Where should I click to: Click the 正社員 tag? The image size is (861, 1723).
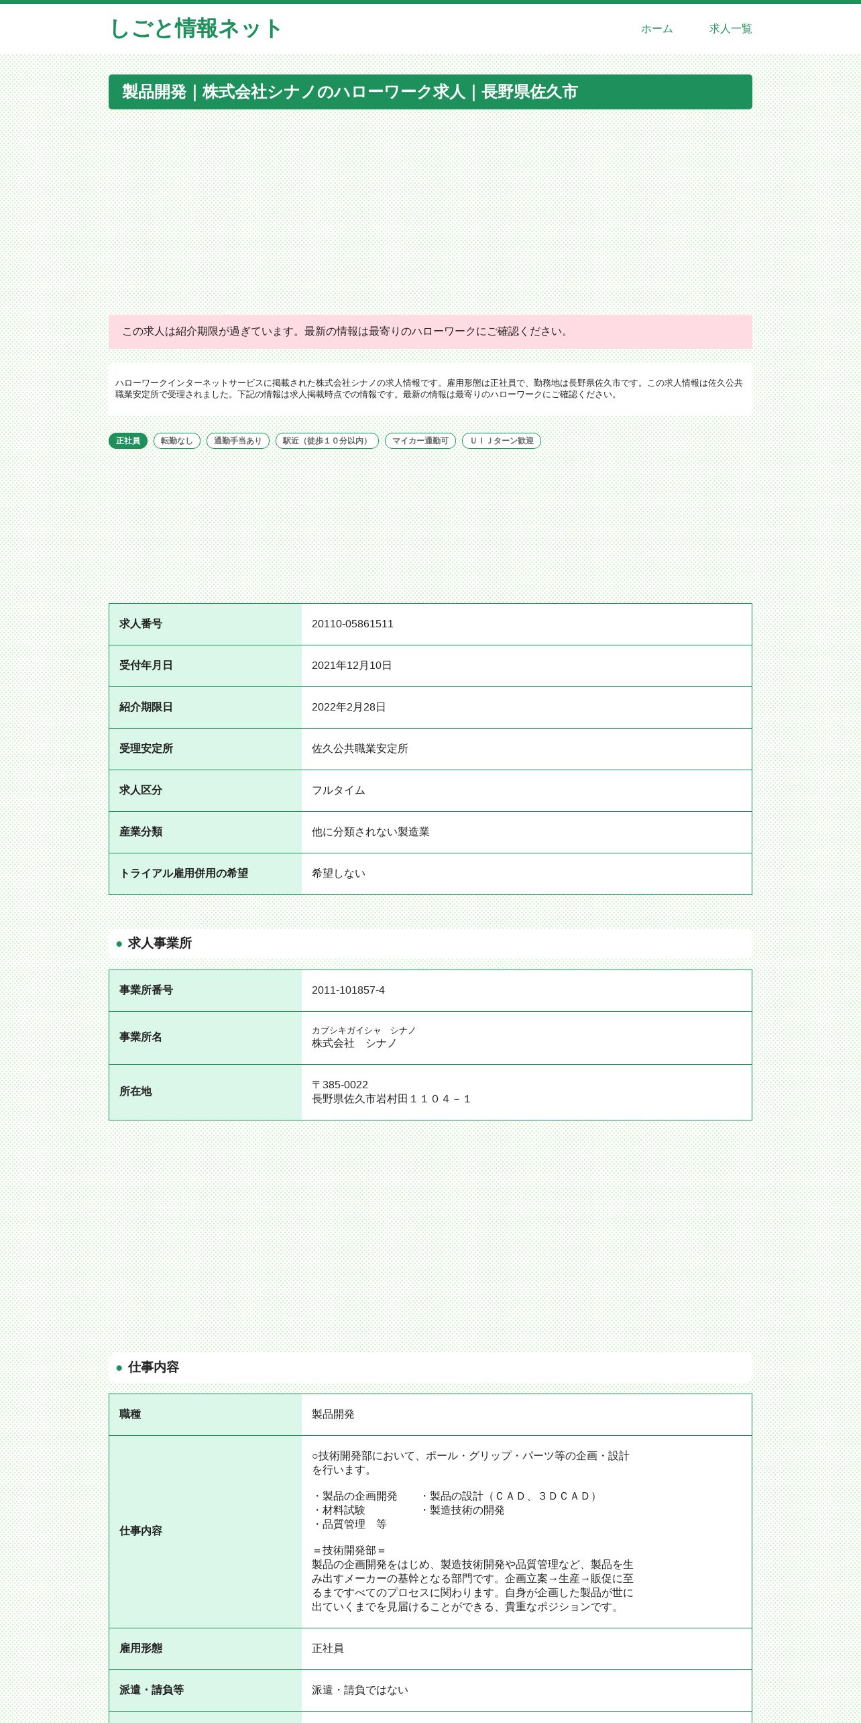[128, 441]
